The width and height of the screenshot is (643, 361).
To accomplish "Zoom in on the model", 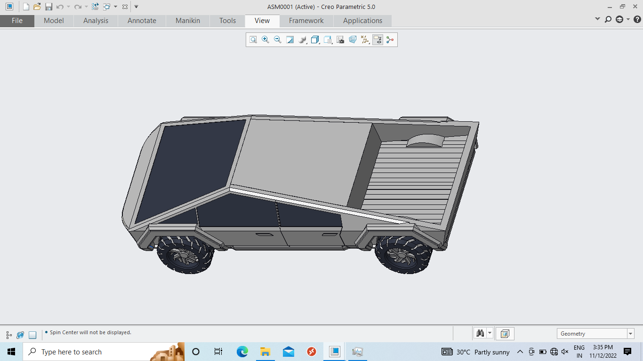I will pyautogui.click(x=265, y=40).
